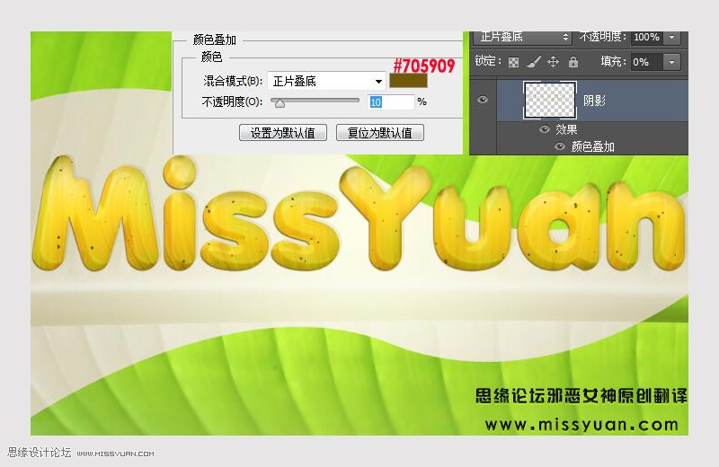Click the 不透明度 slider handle
Viewport: 719px width, 467px height.
point(280,104)
